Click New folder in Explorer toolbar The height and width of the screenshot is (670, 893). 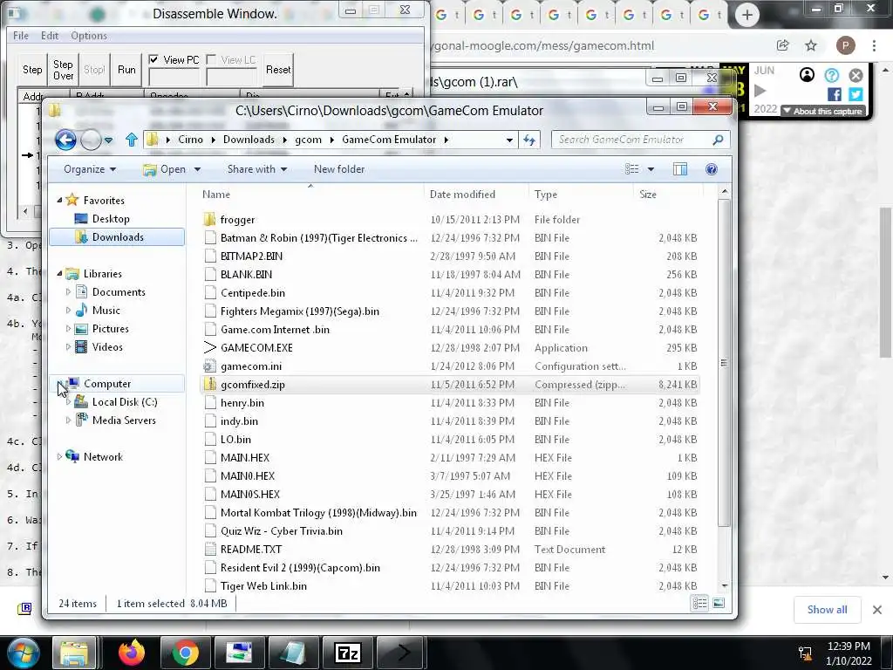(339, 169)
